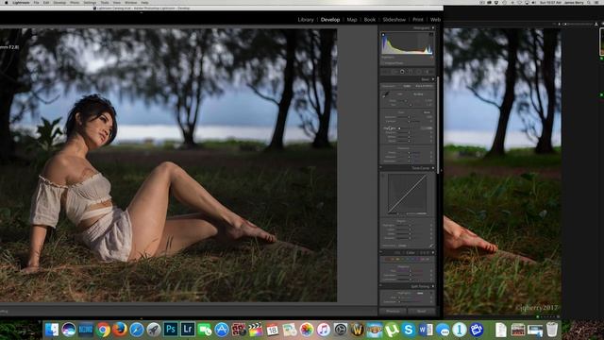604x340 pixels.
Task: Switch to the Library module
Action: pyautogui.click(x=306, y=19)
